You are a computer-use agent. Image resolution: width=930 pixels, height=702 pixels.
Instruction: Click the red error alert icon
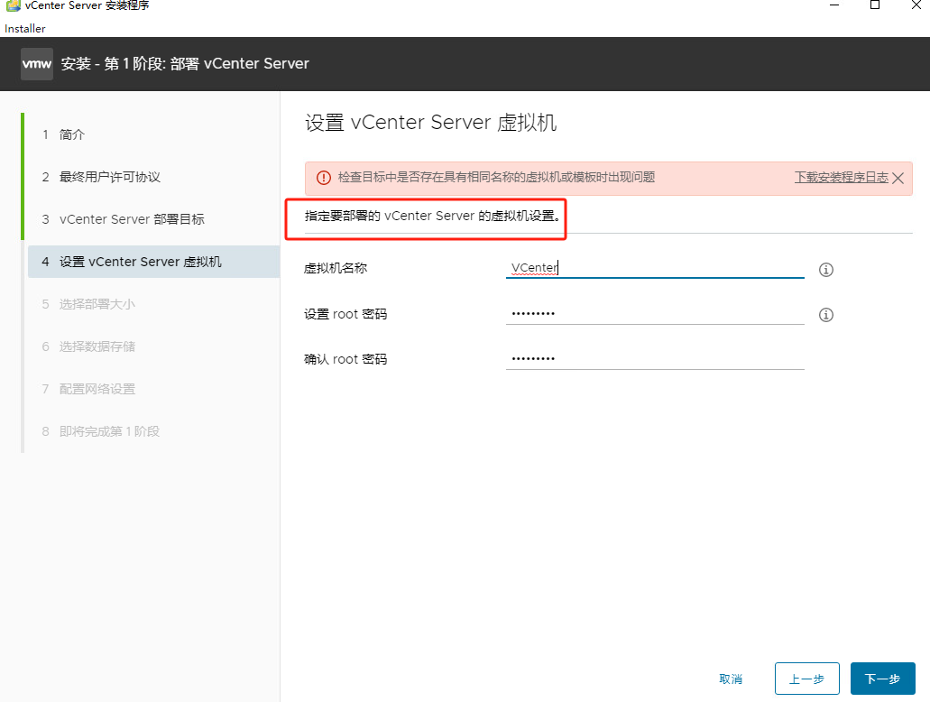click(x=323, y=178)
